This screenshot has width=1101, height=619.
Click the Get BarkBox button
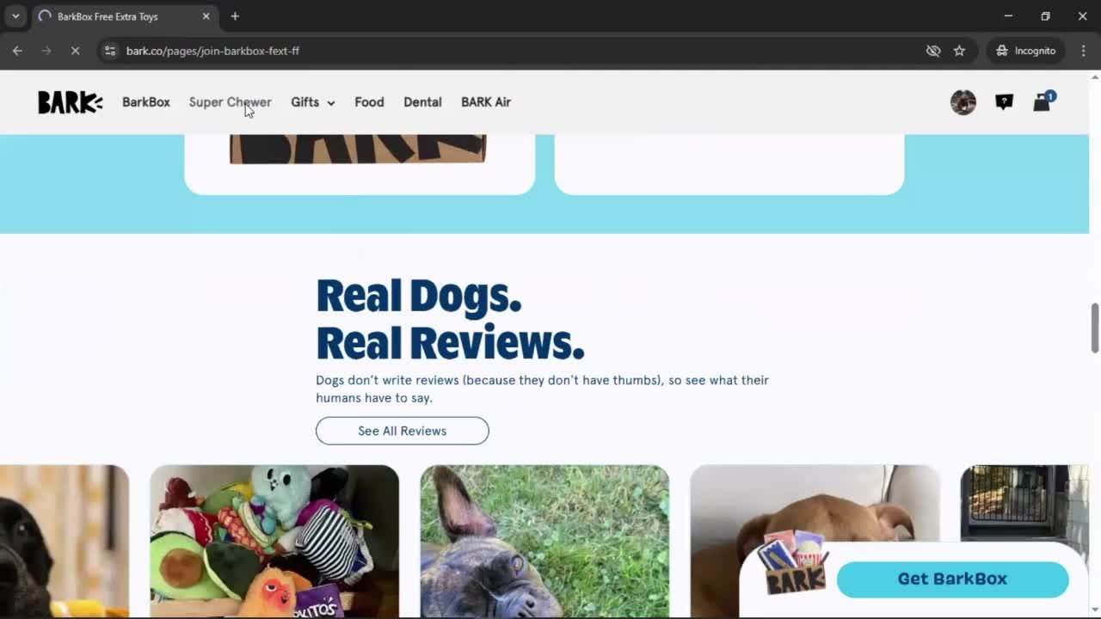(x=952, y=579)
